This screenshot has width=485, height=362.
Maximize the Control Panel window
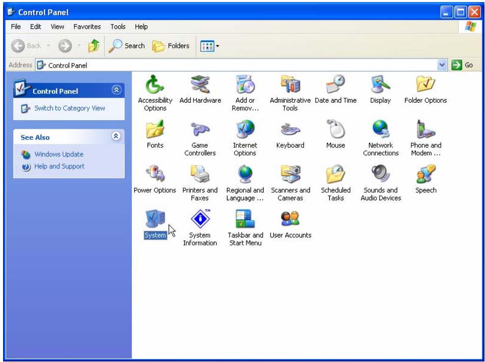[x=461, y=12]
